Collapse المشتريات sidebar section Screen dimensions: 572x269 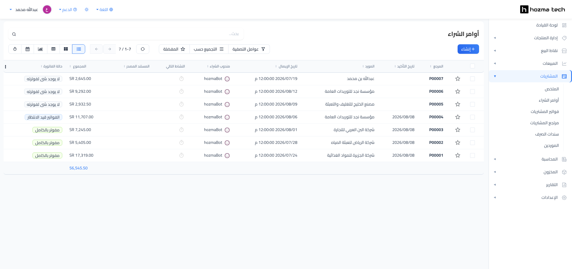tap(530, 76)
